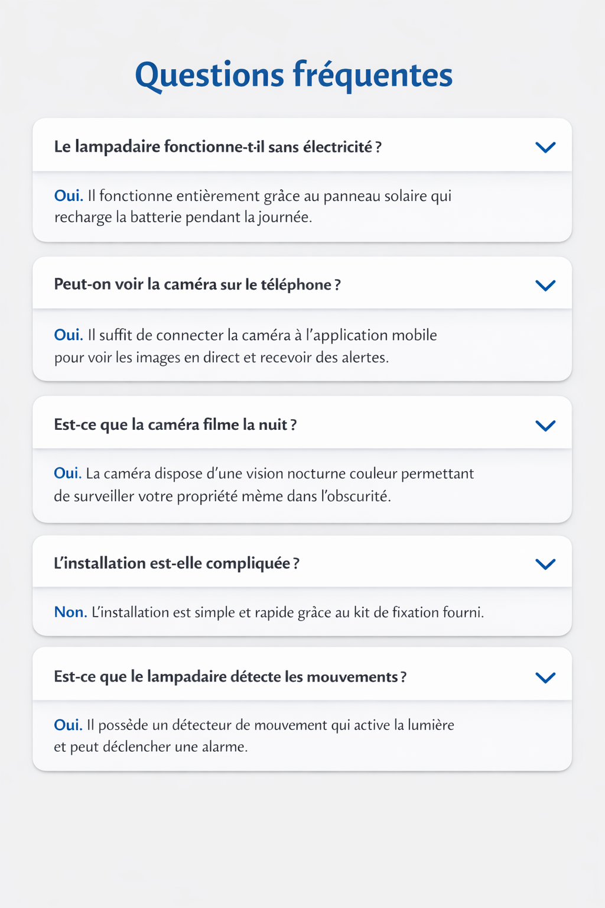Click the answer about 'vision nocturne couleur'
The height and width of the screenshot is (908, 605).
[x=264, y=484]
